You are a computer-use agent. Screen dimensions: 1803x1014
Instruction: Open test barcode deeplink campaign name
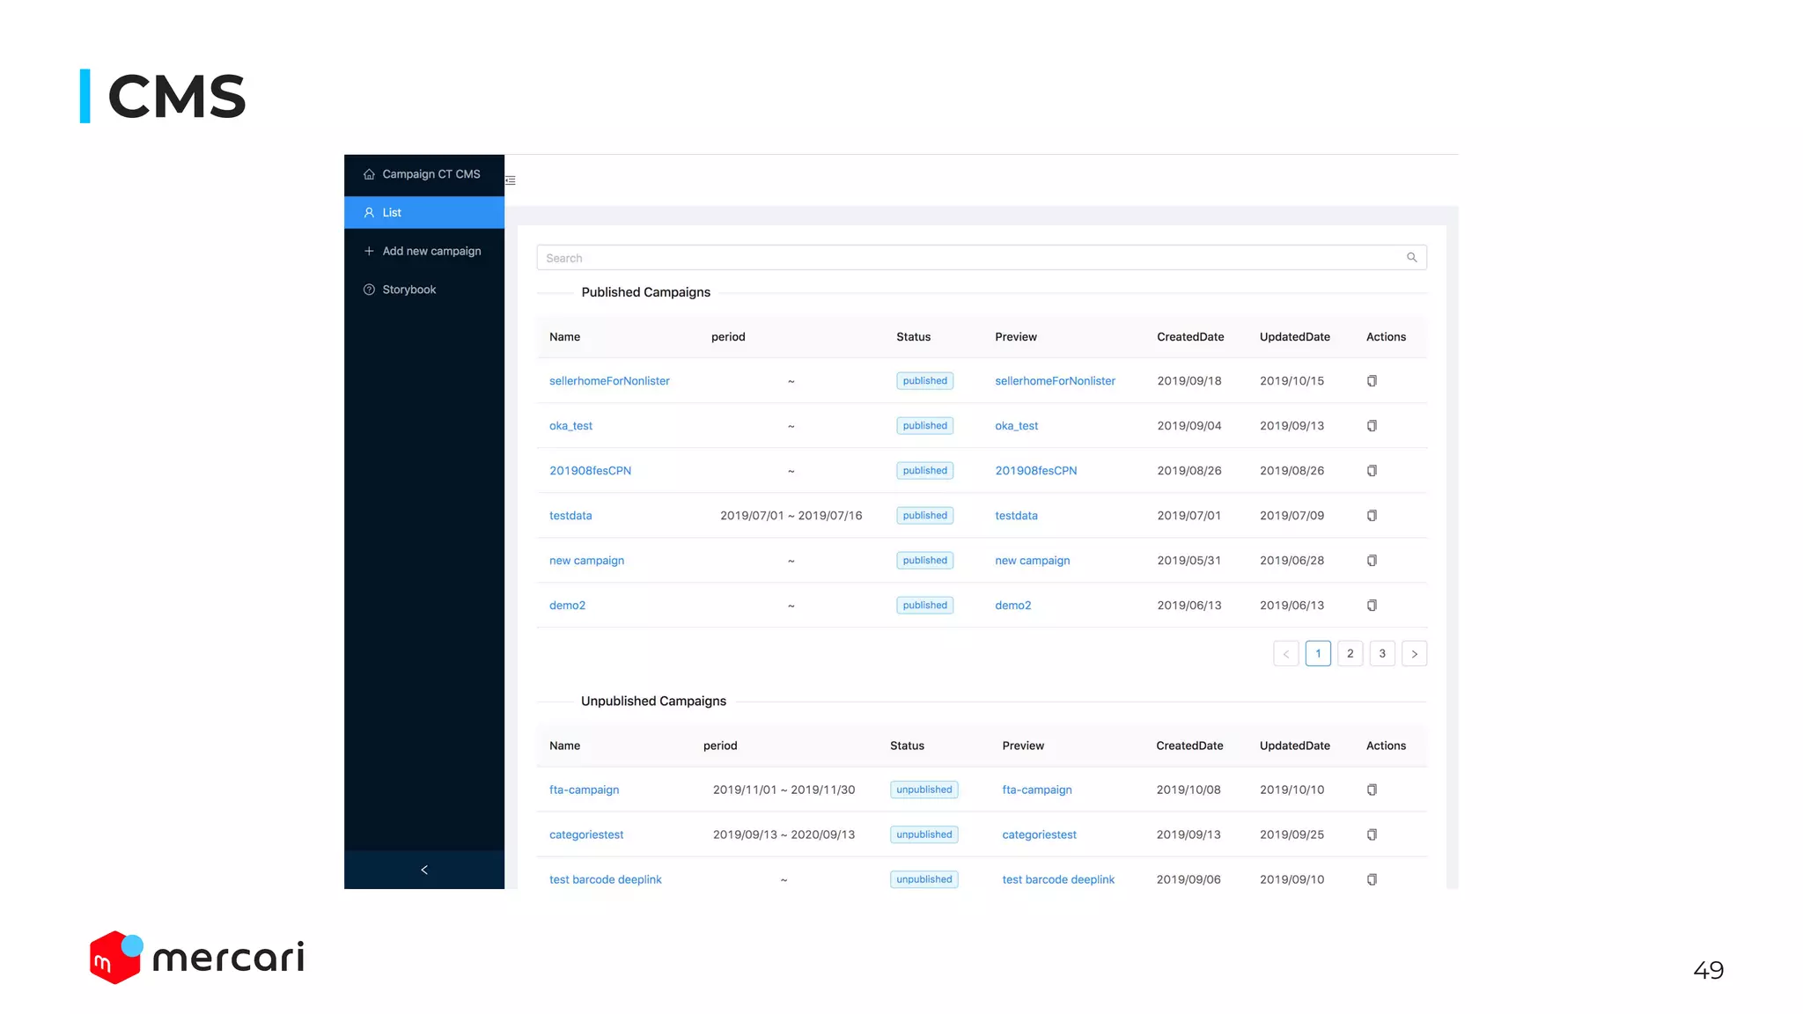605,879
